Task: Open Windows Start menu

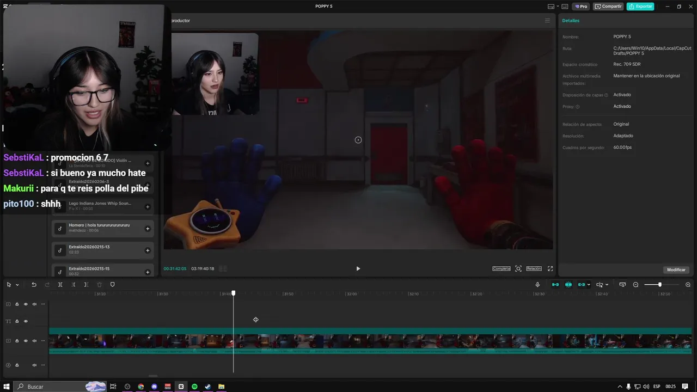Action: [7, 387]
